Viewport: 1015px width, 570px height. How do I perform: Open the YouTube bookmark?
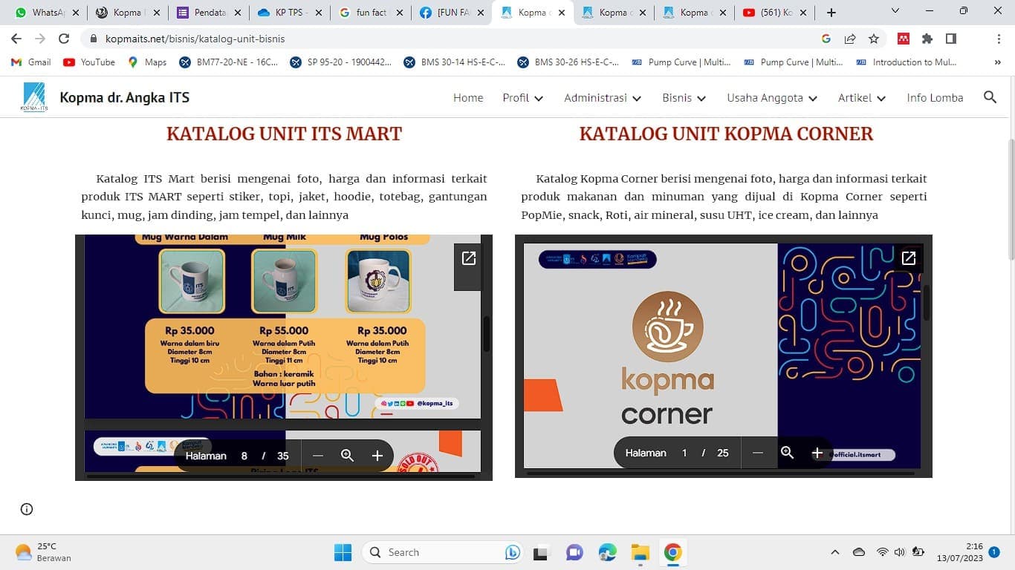pos(89,62)
